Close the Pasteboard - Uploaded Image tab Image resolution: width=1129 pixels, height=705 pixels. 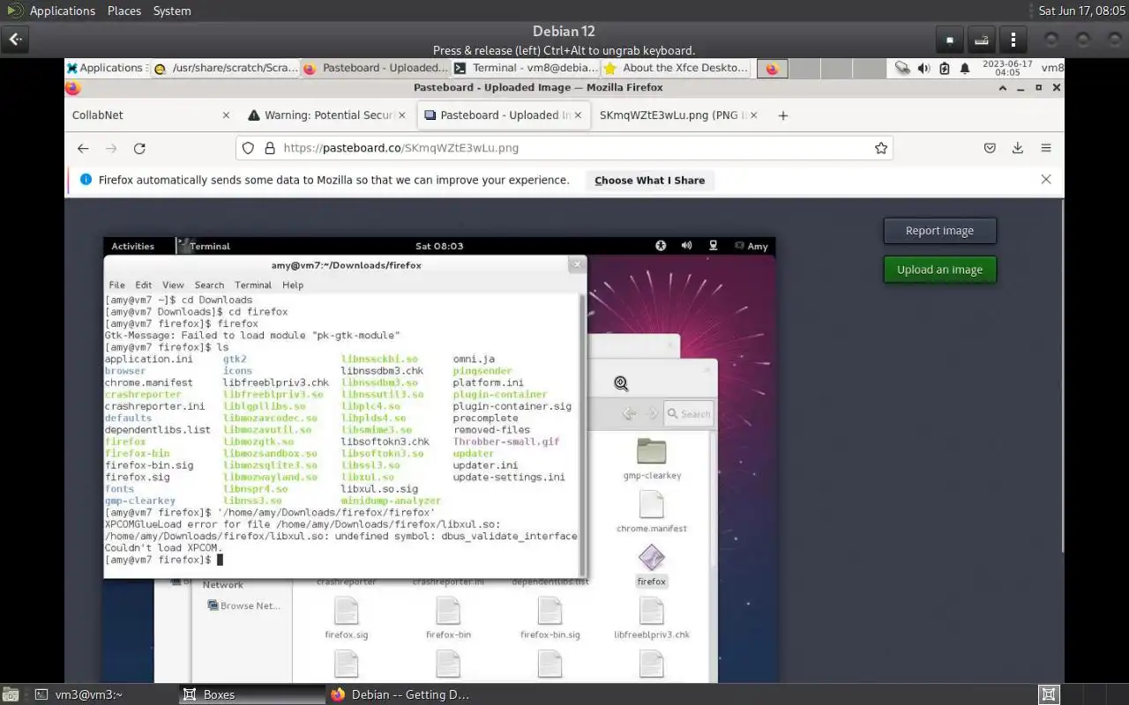pyautogui.click(x=579, y=115)
